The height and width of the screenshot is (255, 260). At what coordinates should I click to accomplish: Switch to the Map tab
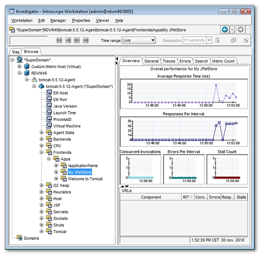click(16, 52)
